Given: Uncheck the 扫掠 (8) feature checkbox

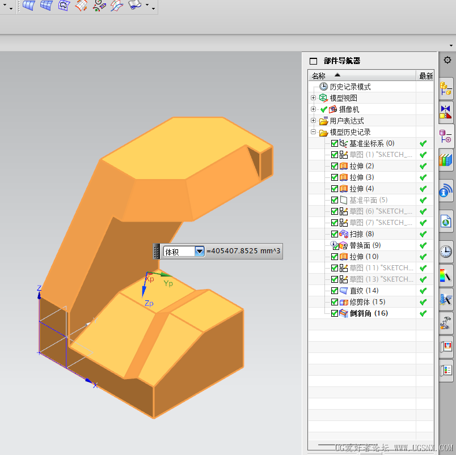Looking at the screenshot, I should 335,234.
